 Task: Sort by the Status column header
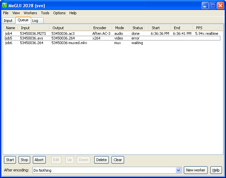click(x=137, y=28)
